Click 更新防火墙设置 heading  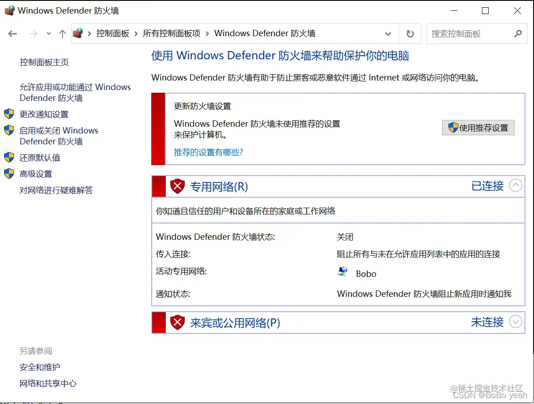click(202, 106)
